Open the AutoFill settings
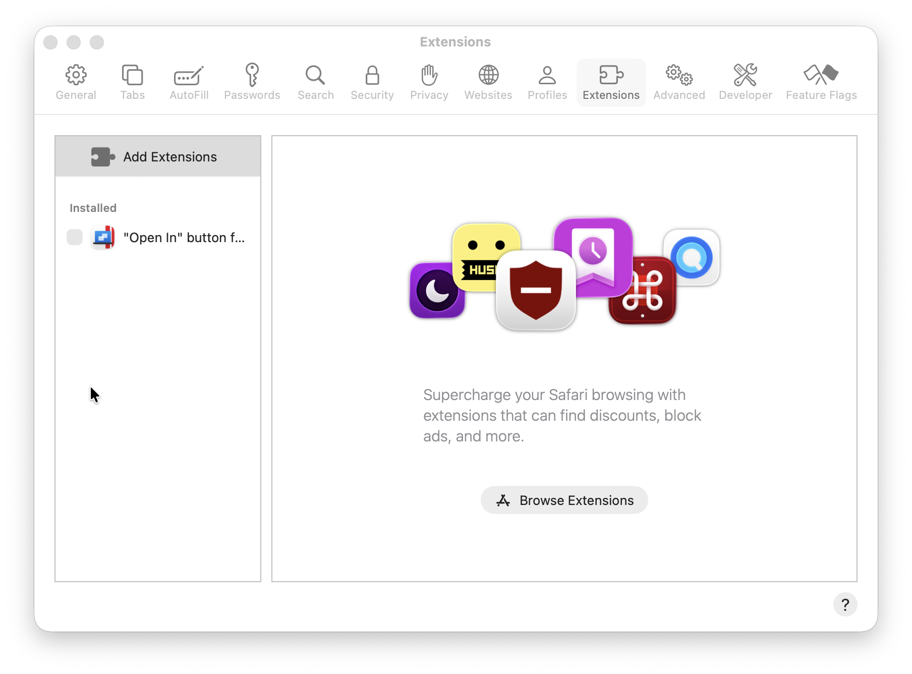This screenshot has width=912, height=674. [x=188, y=82]
